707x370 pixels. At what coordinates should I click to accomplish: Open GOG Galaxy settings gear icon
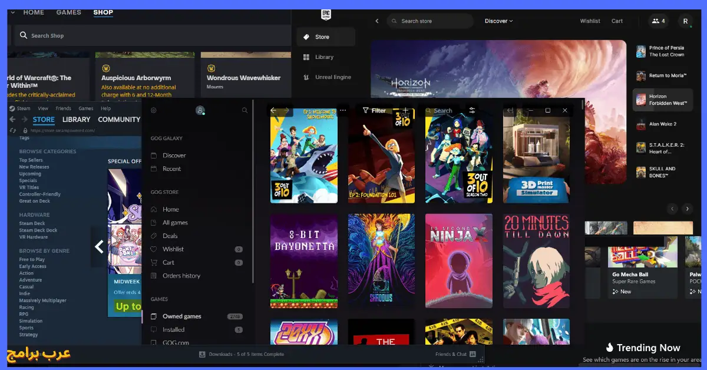coord(154,110)
